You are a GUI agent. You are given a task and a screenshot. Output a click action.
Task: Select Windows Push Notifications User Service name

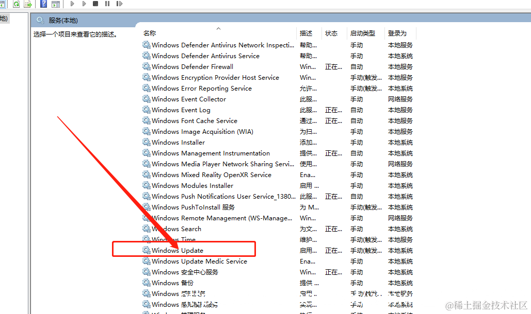[x=223, y=197]
